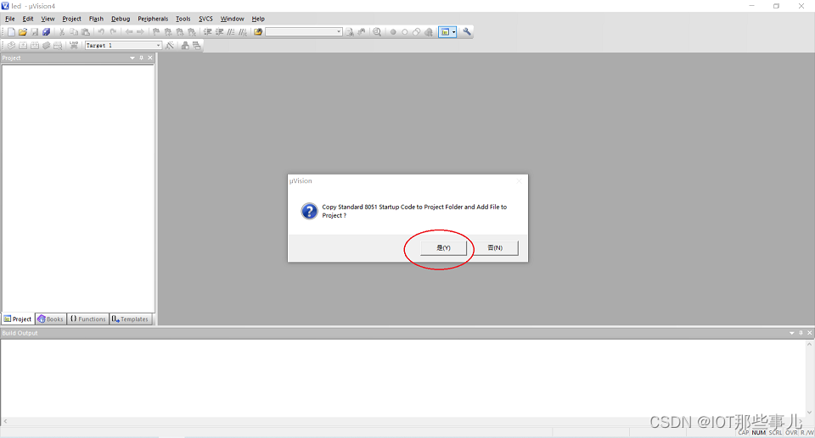The height and width of the screenshot is (438, 815).
Task: Click the Translate current file icon
Action: (11, 45)
